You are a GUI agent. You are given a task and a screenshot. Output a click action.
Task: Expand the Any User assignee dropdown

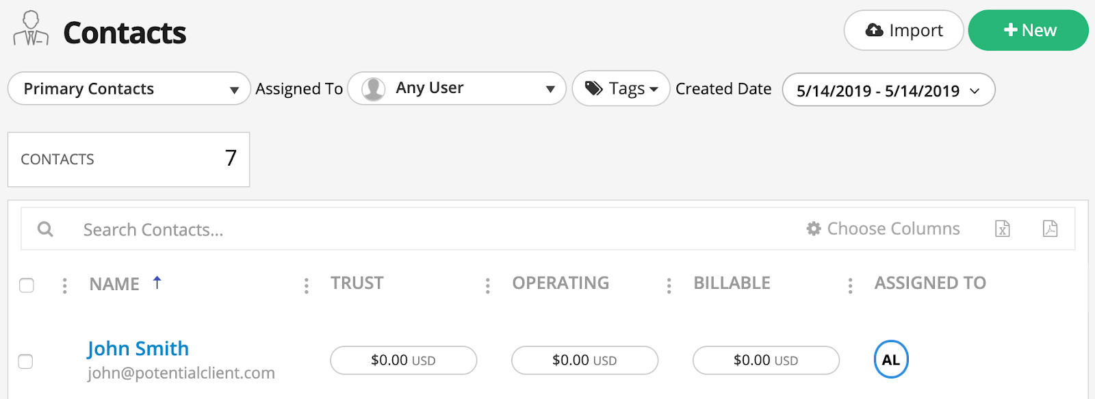coord(456,88)
